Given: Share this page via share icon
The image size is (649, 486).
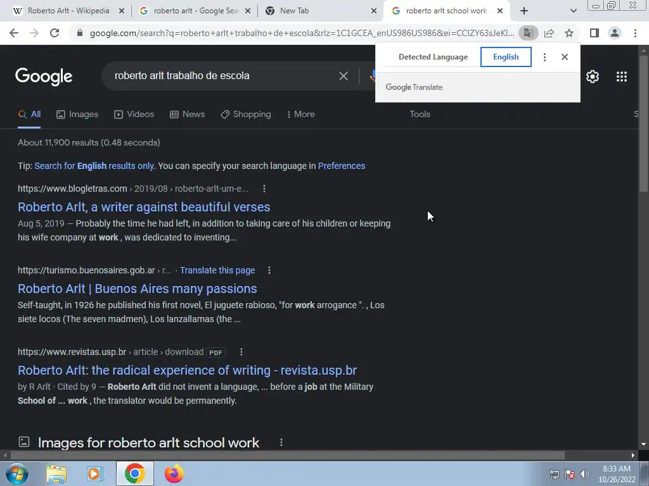Looking at the screenshot, I should coord(549,33).
